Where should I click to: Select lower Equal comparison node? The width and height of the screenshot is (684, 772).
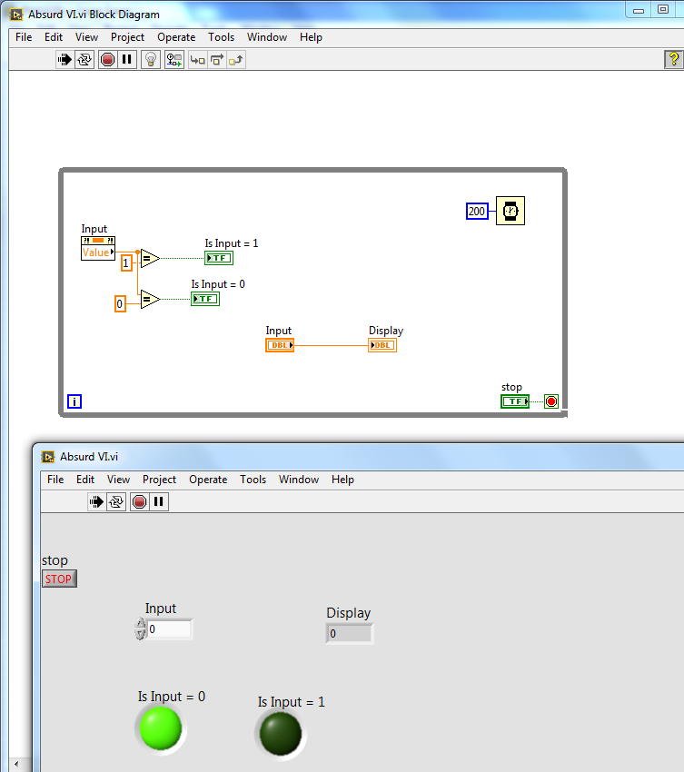click(x=150, y=299)
